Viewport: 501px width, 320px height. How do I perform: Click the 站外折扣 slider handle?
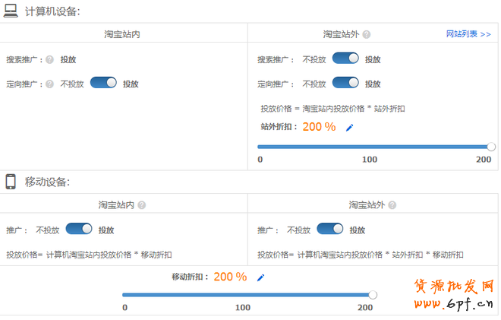pos(491,147)
